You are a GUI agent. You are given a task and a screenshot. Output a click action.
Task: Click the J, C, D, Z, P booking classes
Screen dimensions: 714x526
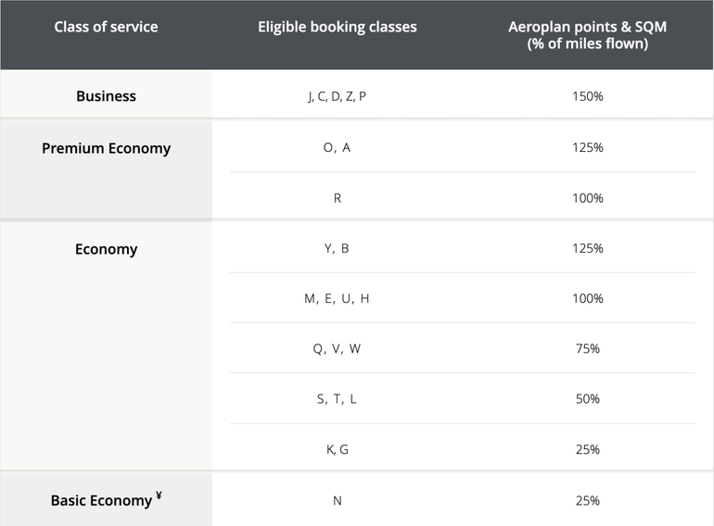337,96
